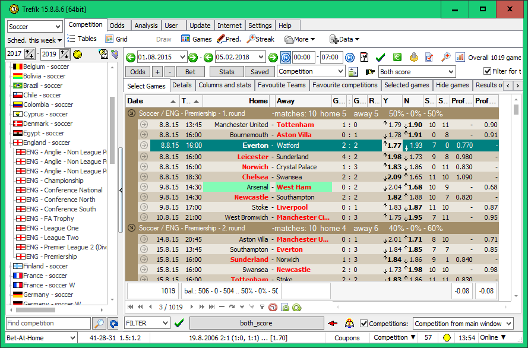The width and height of the screenshot is (528, 348).
Task: Open the Odds menu tab
Action: pyautogui.click(x=117, y=26)
